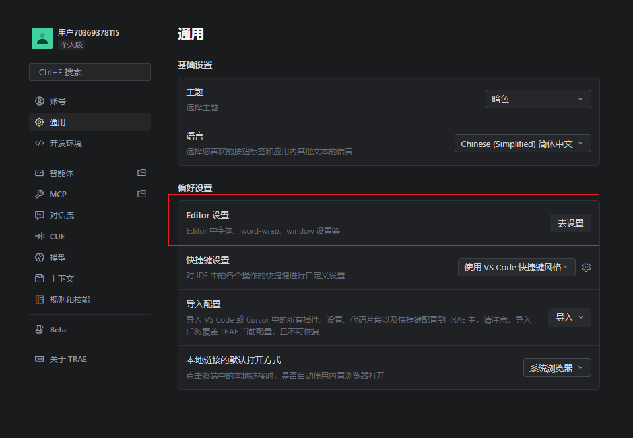Open the 使用 VS Code 快捷键风格 dropdown
This screenshot has height=438, width=633.
516,267
